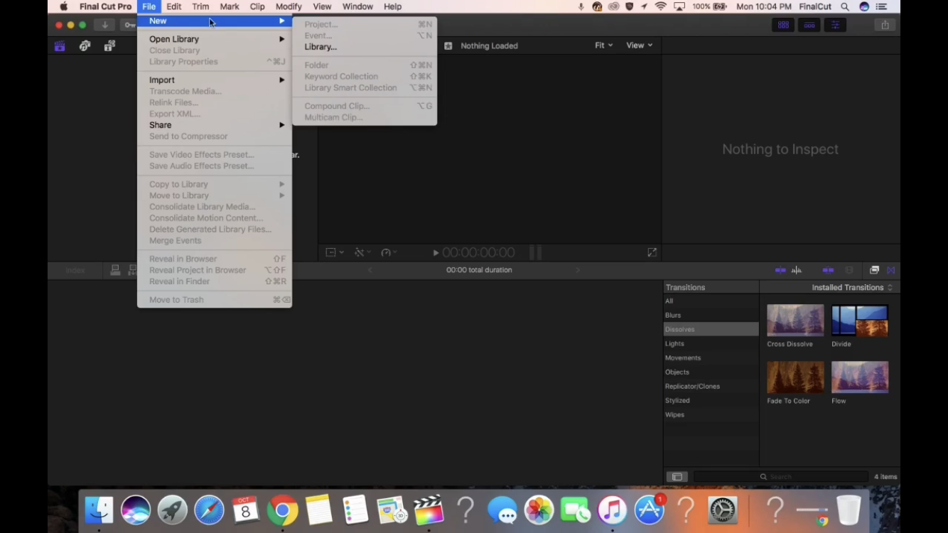Open the Share export icon top right
The image size is (948, 533).
tap(885, 24)
